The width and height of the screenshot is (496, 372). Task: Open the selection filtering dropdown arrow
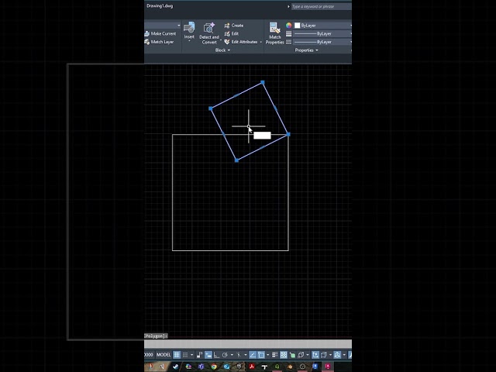[330, 355]
